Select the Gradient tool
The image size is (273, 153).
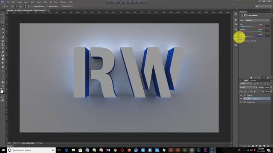(x=3, y=56)
